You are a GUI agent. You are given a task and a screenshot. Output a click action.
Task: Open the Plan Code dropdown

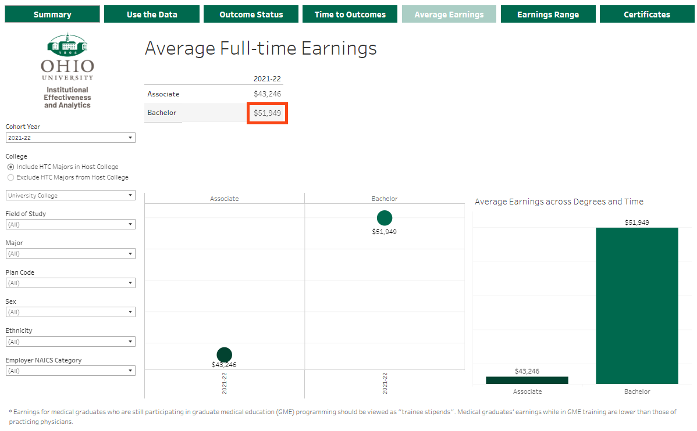coord(70,283)
